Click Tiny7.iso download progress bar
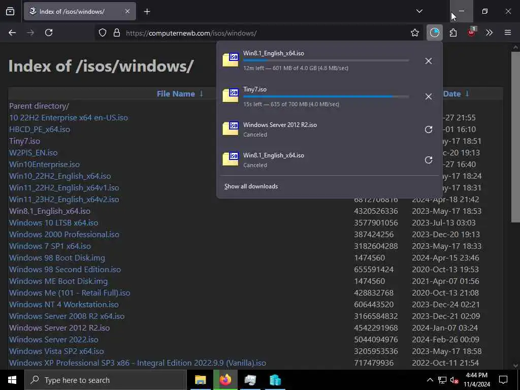The height and width of the screenshot is (390, 520). click(x=326, y=96)
